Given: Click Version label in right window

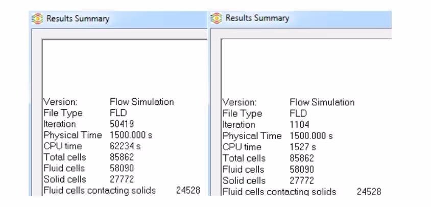Looking at the screenshot, I should pyautogui.click(x=240, y=102).
